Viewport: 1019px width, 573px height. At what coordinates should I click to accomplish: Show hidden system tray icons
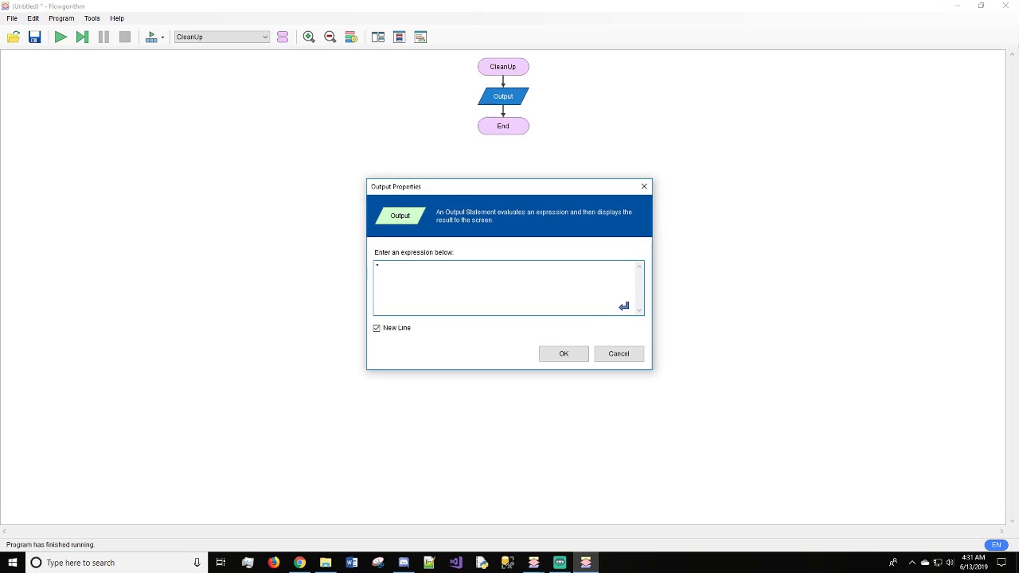912,563
